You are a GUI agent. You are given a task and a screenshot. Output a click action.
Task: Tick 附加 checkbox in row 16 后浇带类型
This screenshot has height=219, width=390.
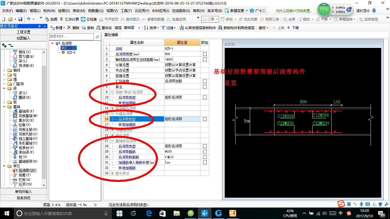point(205,119)
